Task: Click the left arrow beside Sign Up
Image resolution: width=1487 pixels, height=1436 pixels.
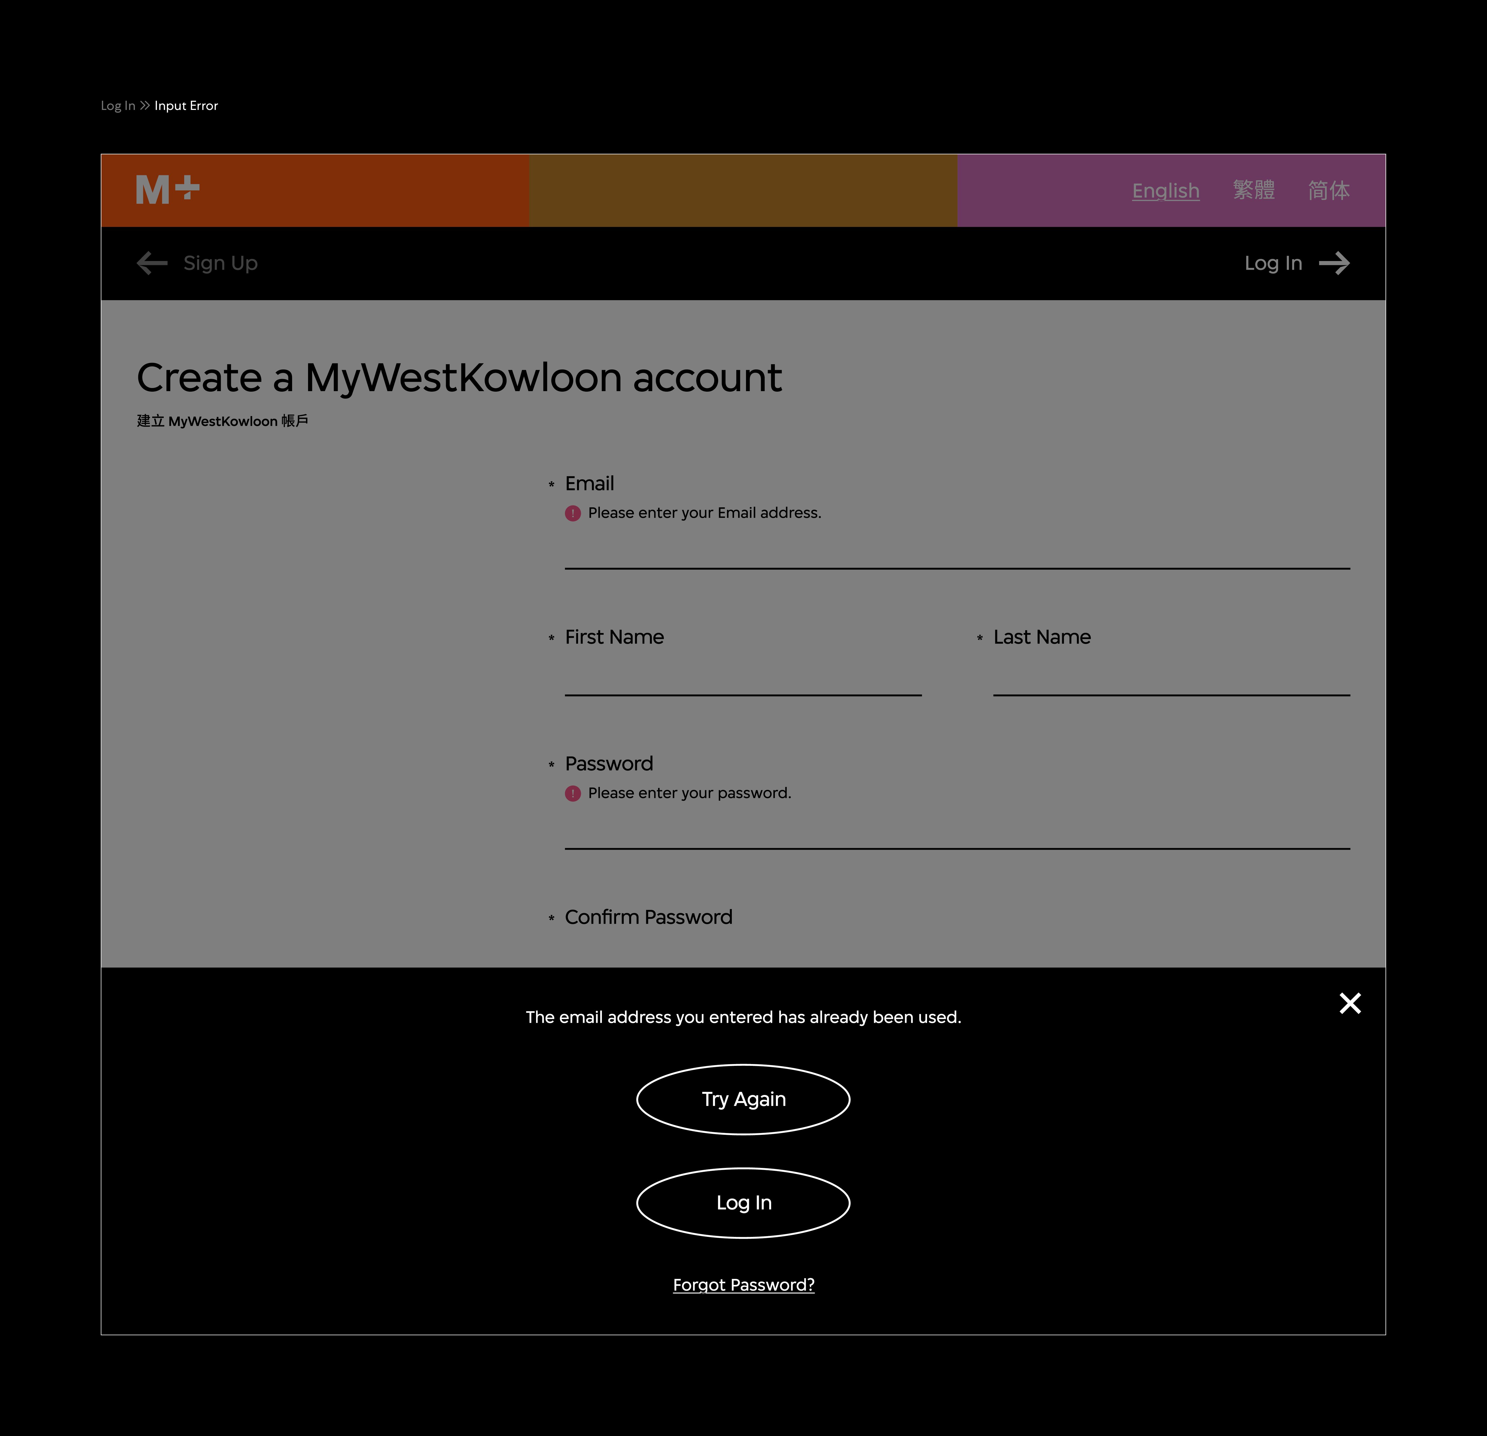Action: tap(152, 263)
